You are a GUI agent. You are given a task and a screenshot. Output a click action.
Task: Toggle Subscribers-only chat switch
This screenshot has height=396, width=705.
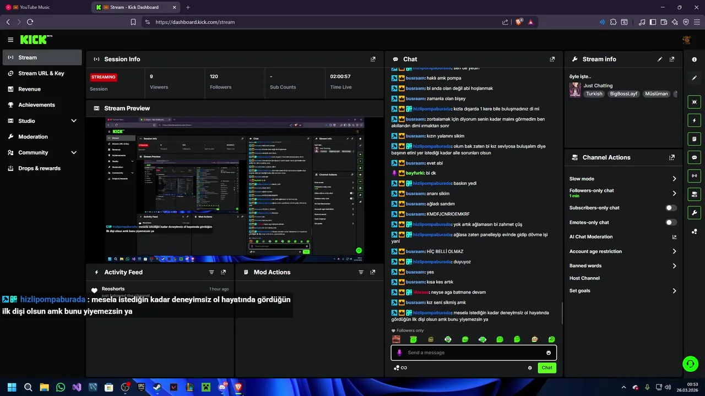tap(671, 208)
